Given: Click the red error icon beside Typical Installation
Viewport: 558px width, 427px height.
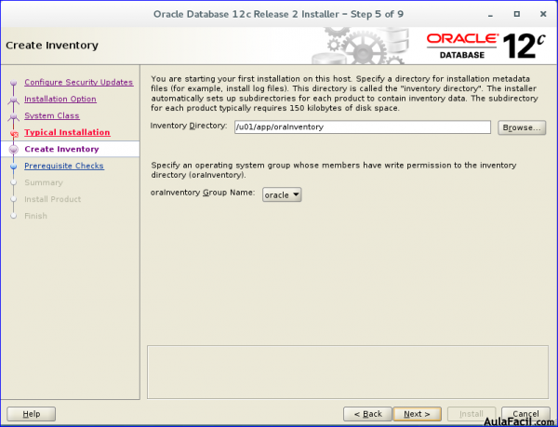Looking at the screenshot, I should 14,134.
